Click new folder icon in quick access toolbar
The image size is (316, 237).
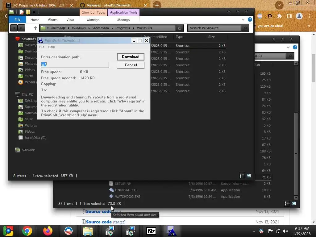[x=28, y=12]
